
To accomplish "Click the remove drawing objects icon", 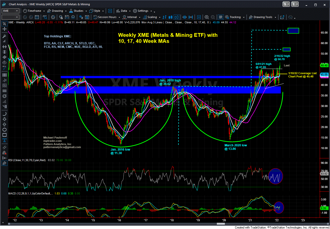I will tap(5, 152).
